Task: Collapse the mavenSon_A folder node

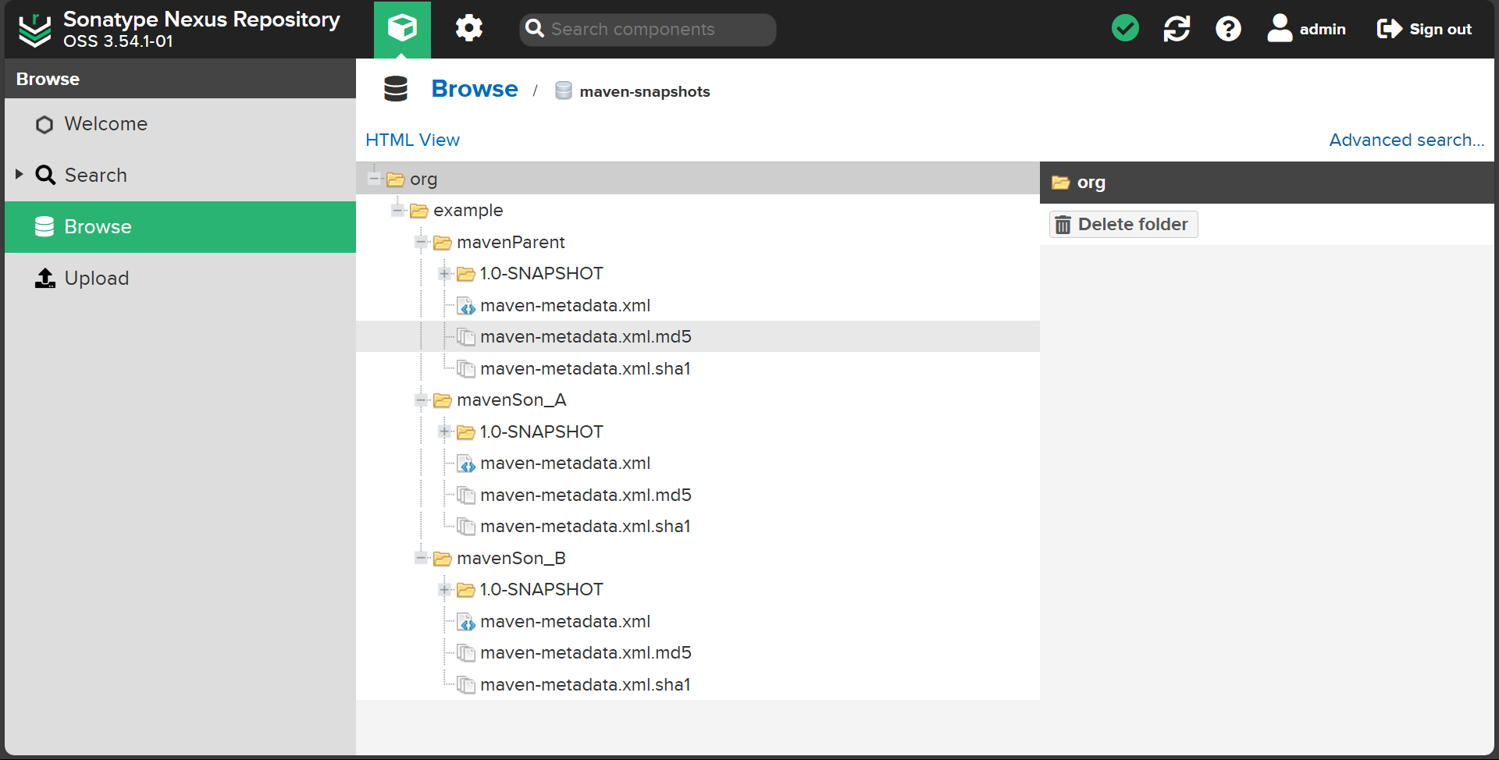Action: tap(422, 400)
